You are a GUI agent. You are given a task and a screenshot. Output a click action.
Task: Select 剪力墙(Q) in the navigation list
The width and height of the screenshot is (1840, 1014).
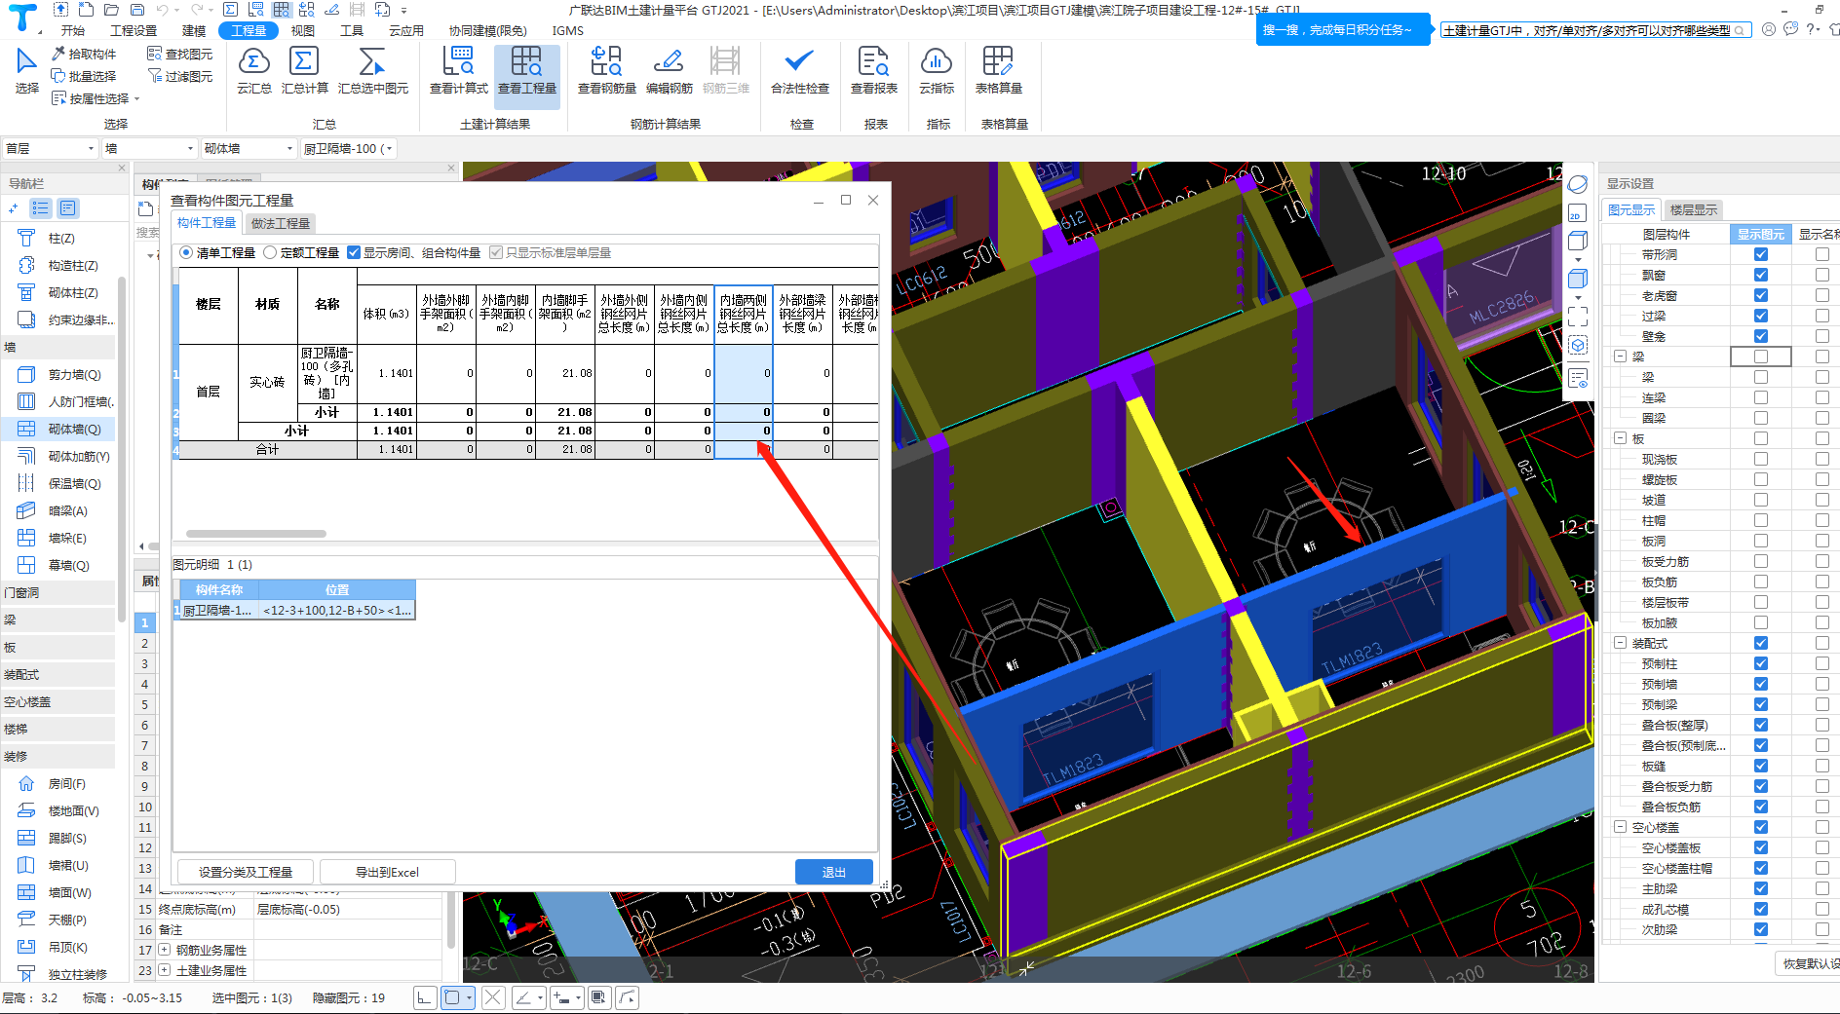point(58,374)
